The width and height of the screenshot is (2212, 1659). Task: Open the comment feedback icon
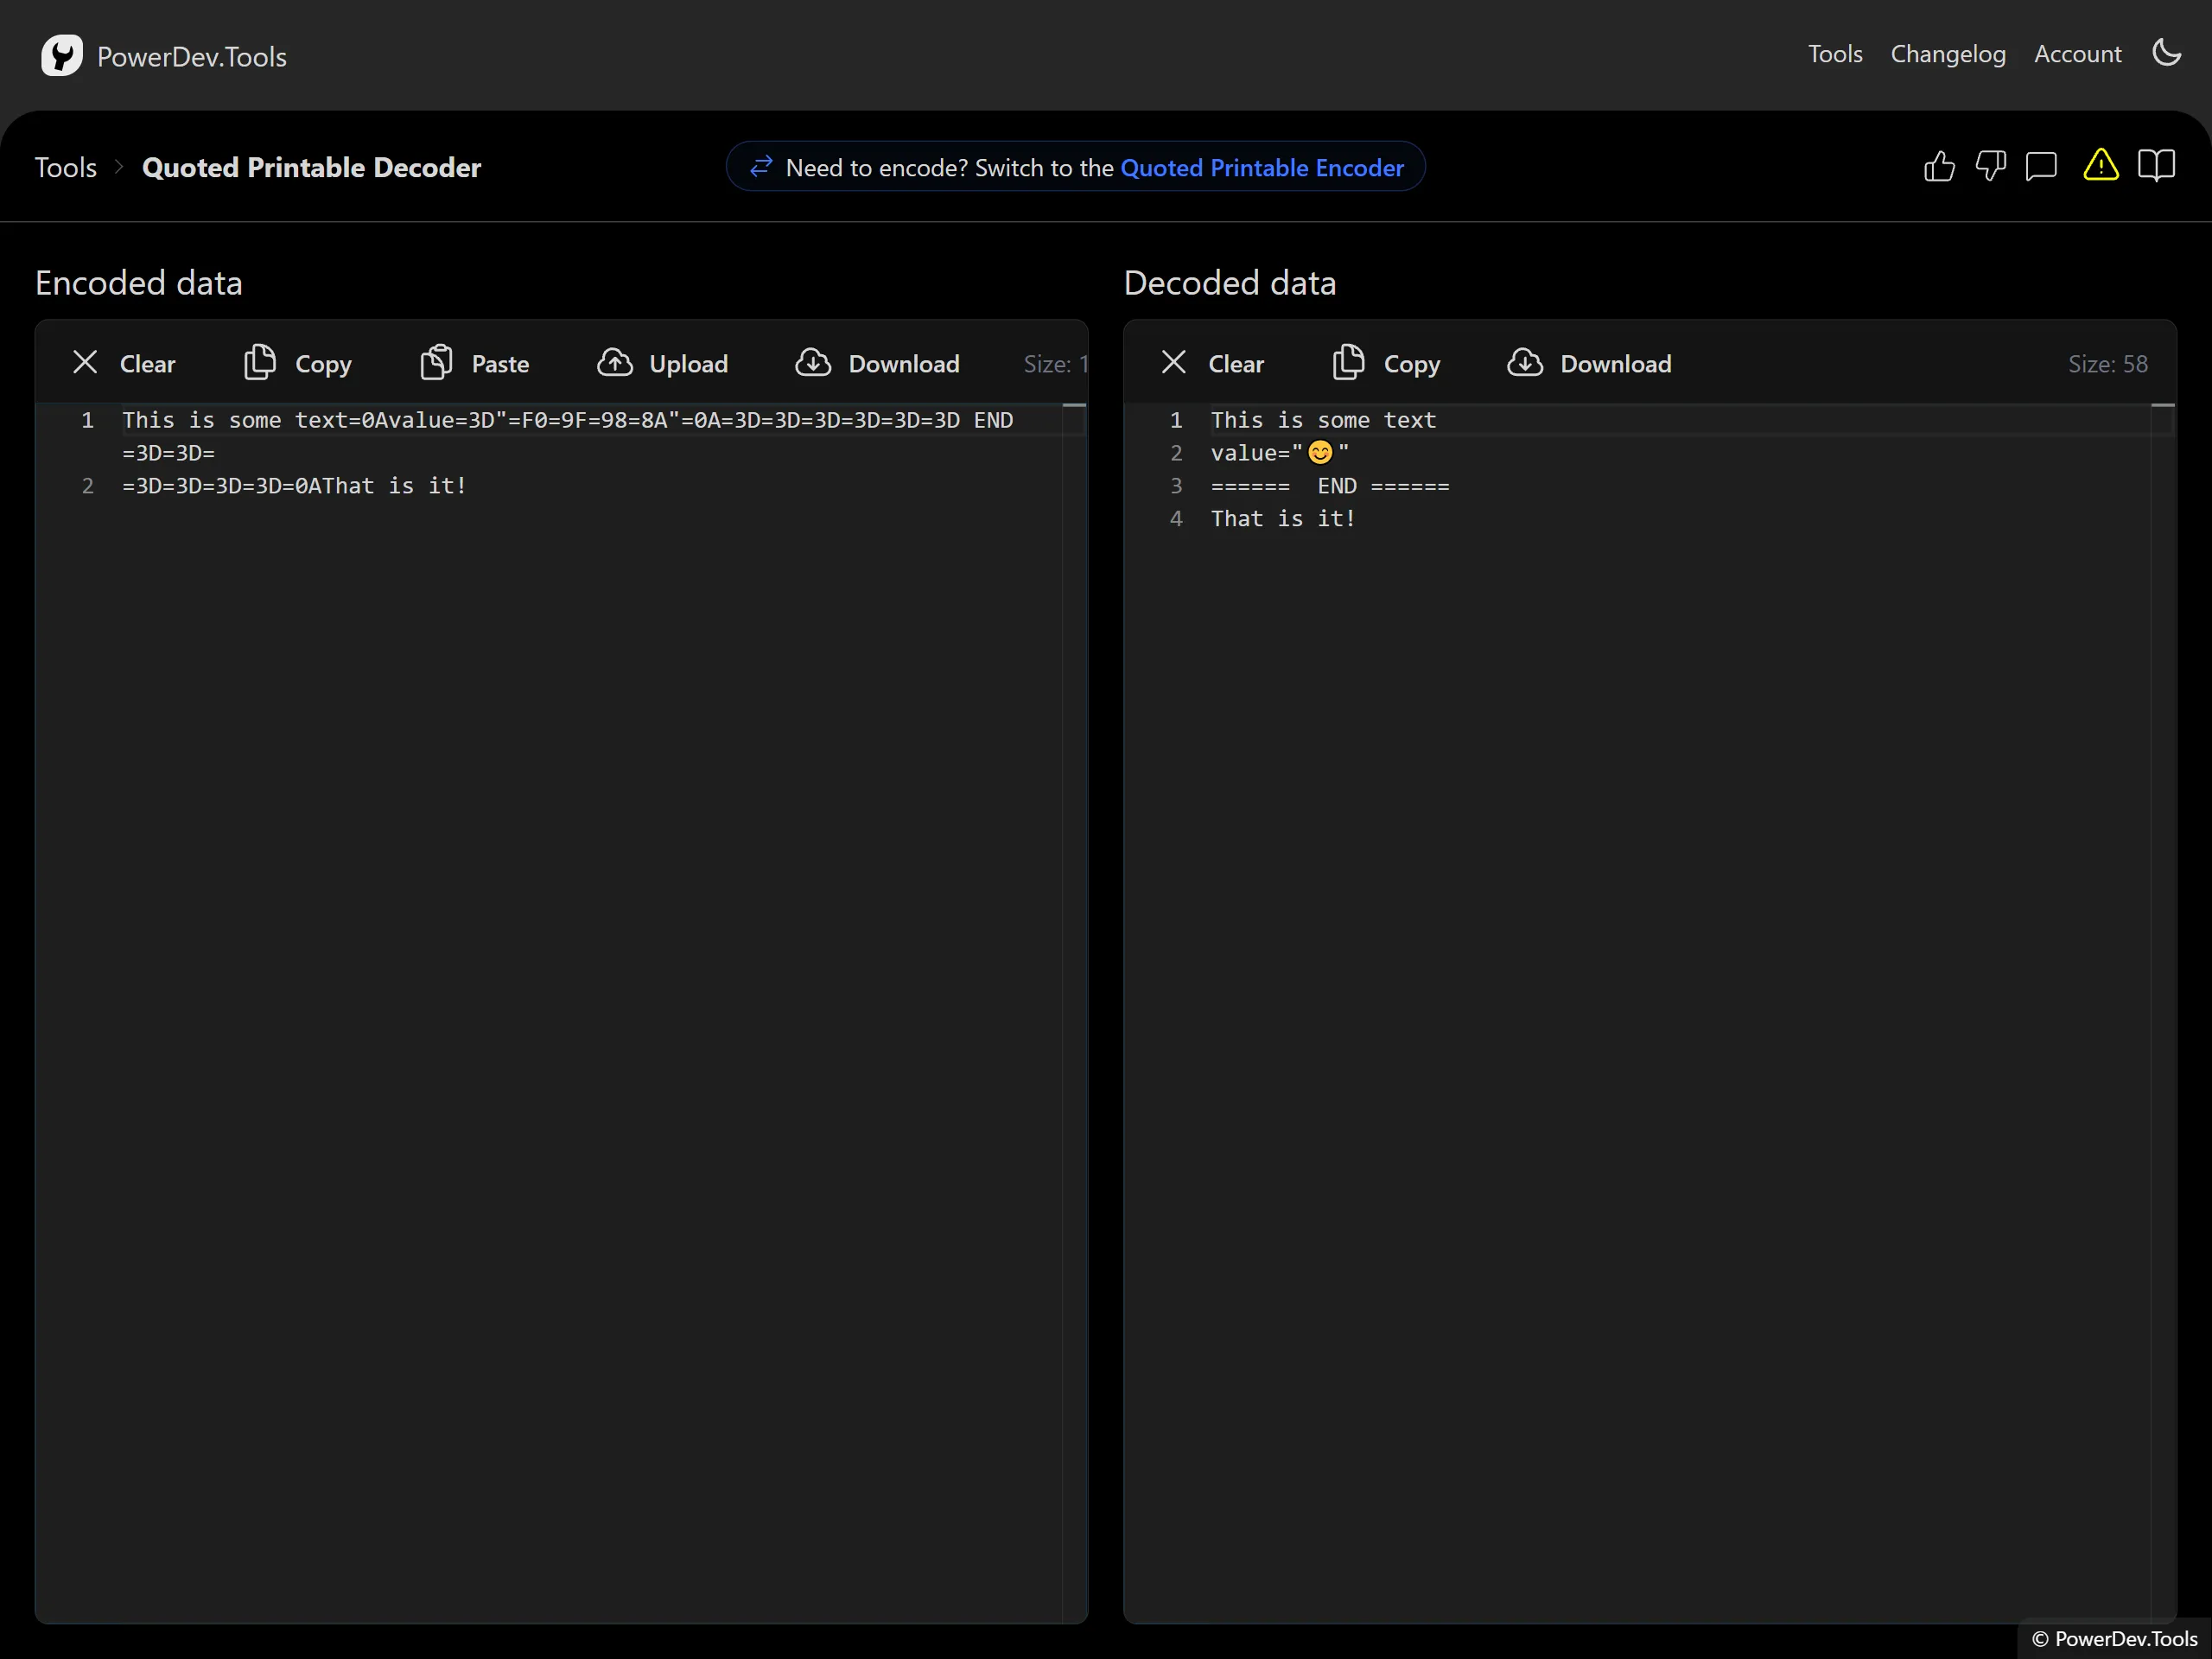tap(2041, 166)
